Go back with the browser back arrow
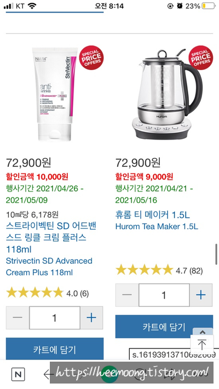The width and height of the screenshot is (219, 389). [48, 374]
